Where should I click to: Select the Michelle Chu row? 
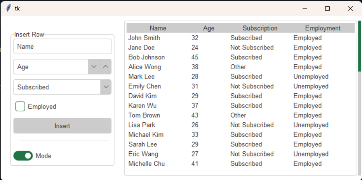point(240,163)
